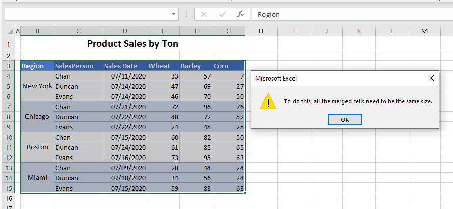Viewport: 453px width, 209px height.
Task: Click the Product Sales by Ton title cell
Action: tap(132, 43)
